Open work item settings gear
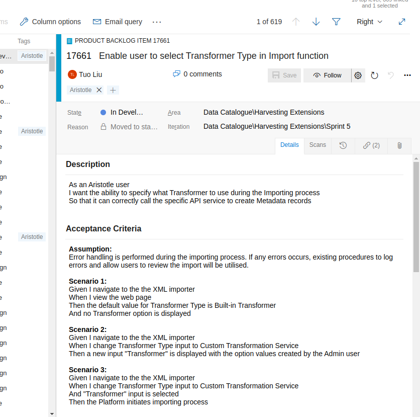The width and height of the screenshot is (420, 417). point(358,75)
